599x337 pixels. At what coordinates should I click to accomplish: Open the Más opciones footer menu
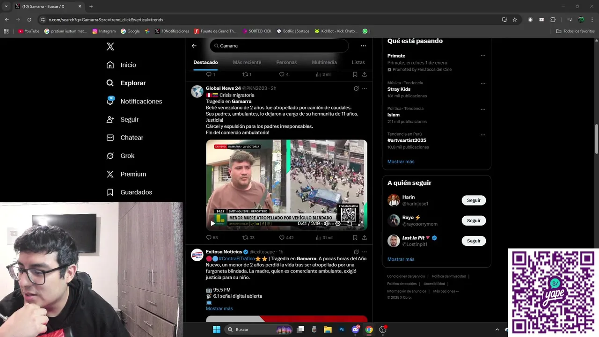coord(446,291)
